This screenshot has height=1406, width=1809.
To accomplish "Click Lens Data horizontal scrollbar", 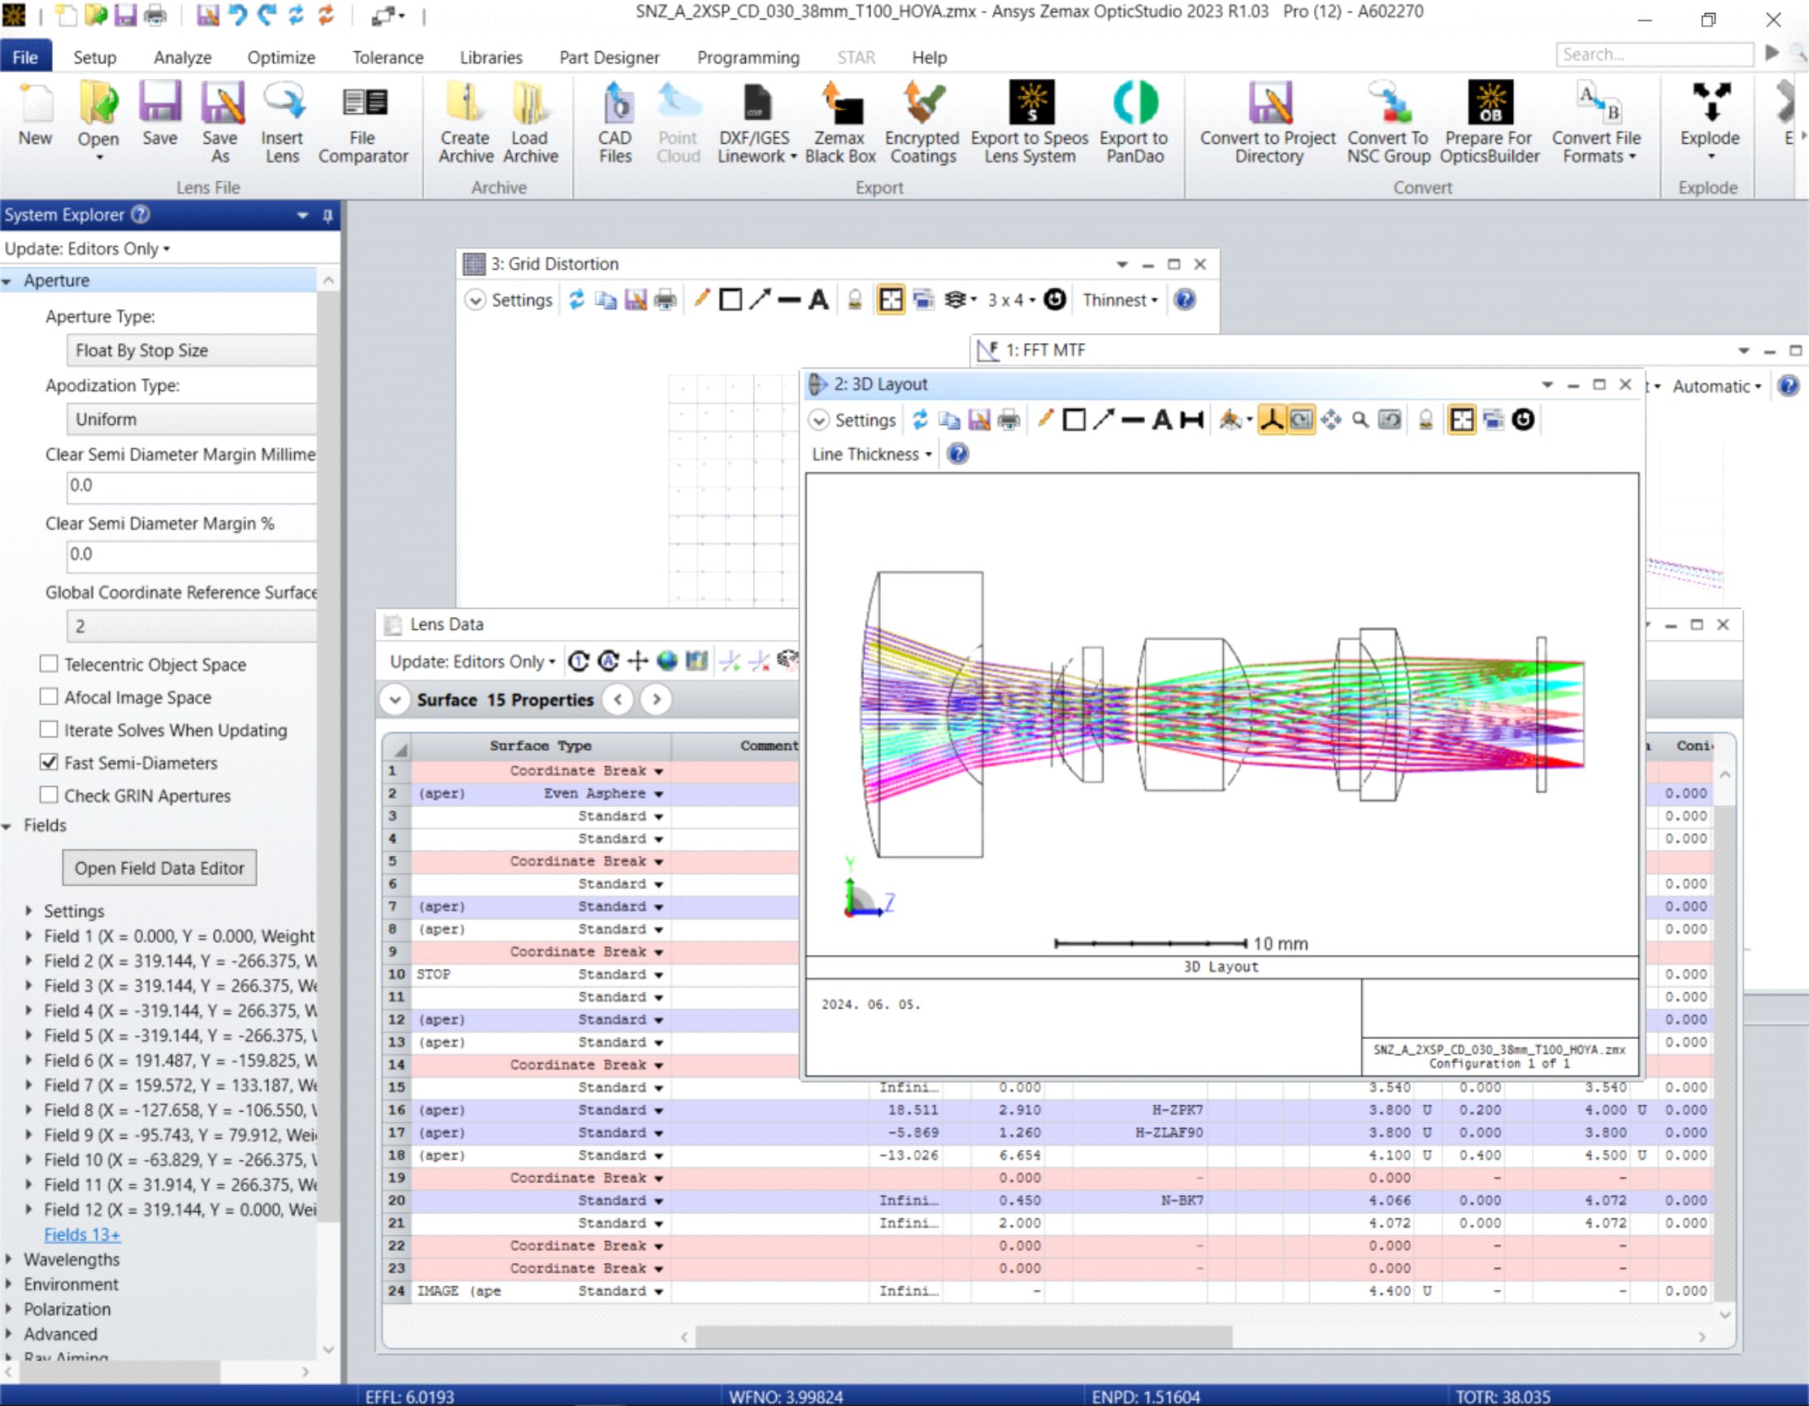I will click(963, 1336).
